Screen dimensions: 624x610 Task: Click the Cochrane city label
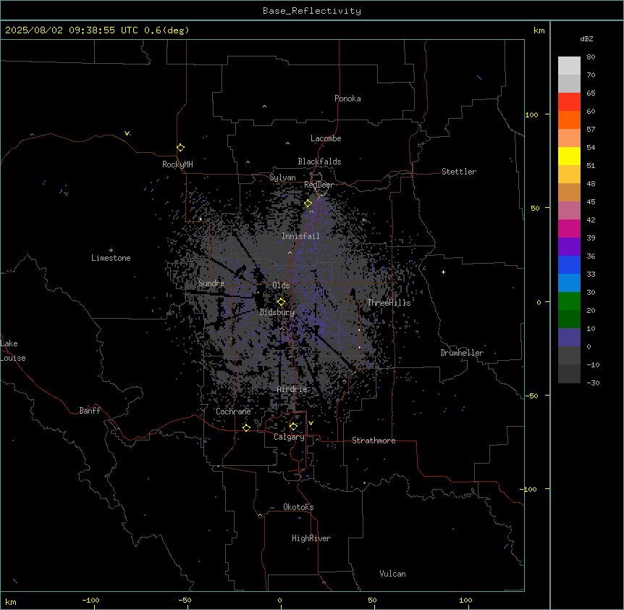[233, 411]
